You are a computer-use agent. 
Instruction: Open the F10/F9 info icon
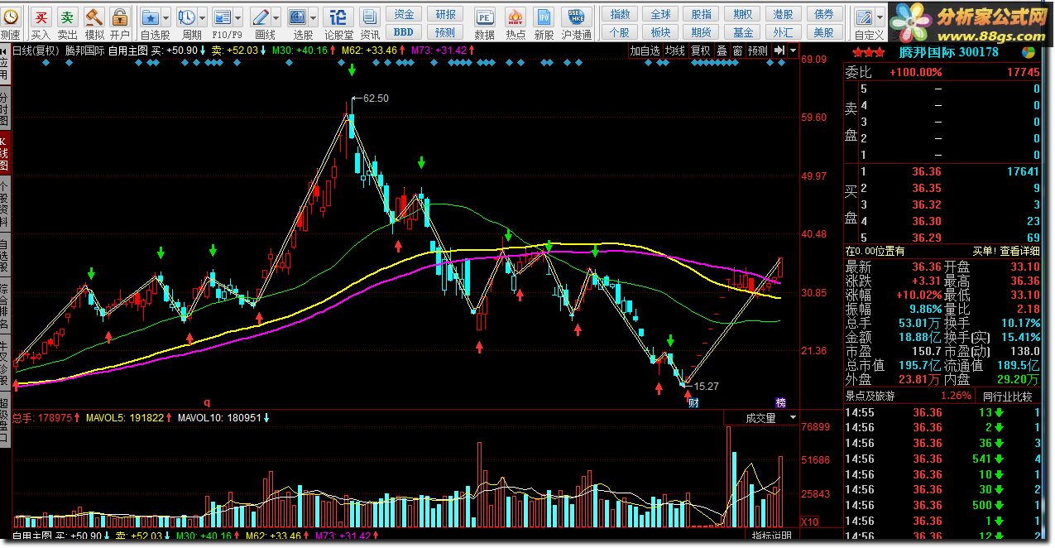223,17
